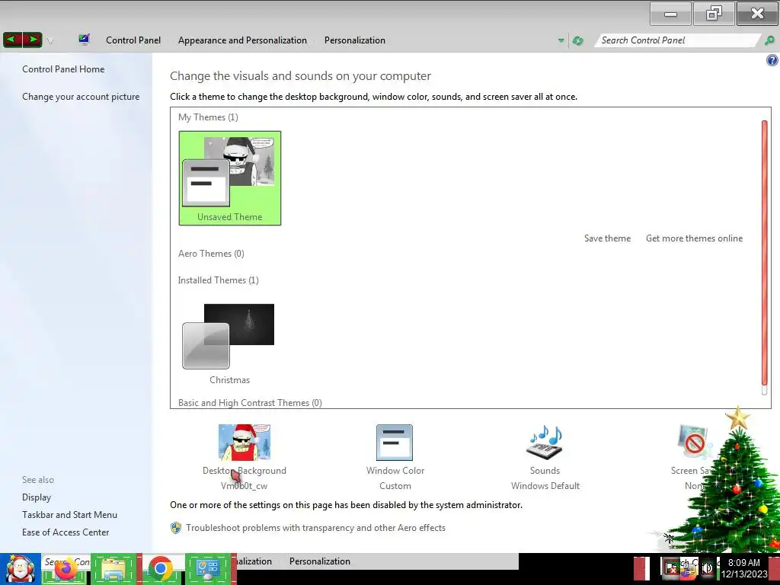780x585 pixels.
Task: Open Troubleshoot transparency and Aero effects link
Action: [x=315, y=528]
